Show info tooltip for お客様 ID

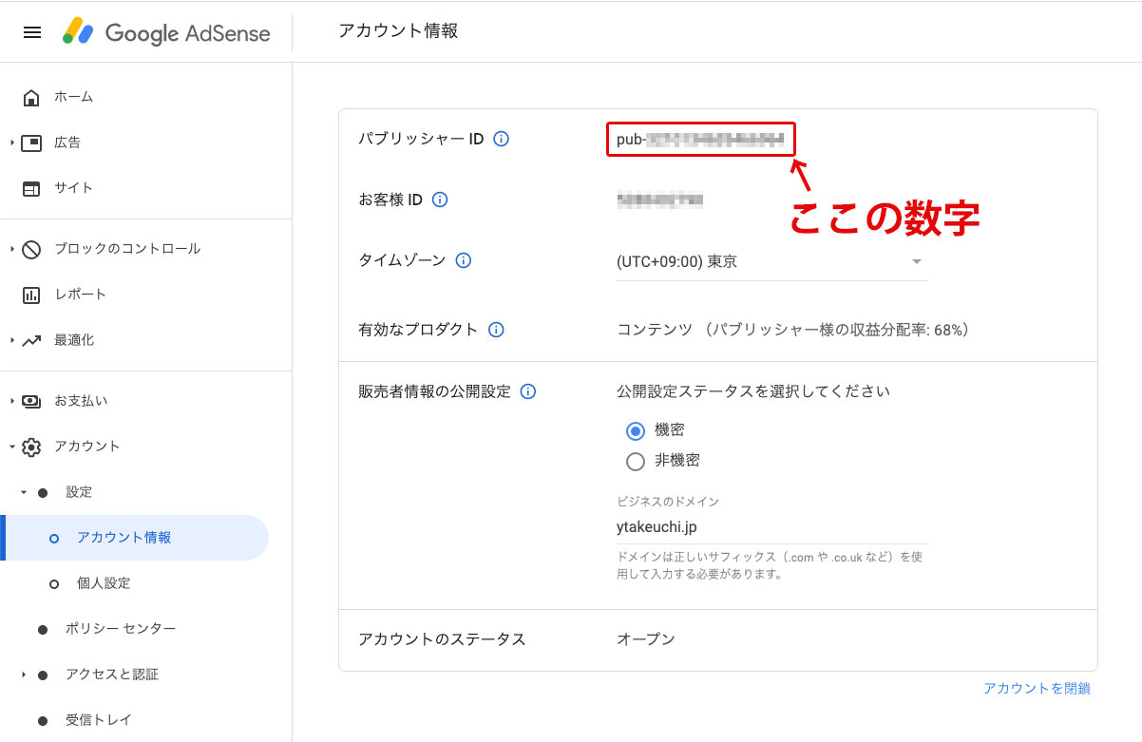coord(440,200)
